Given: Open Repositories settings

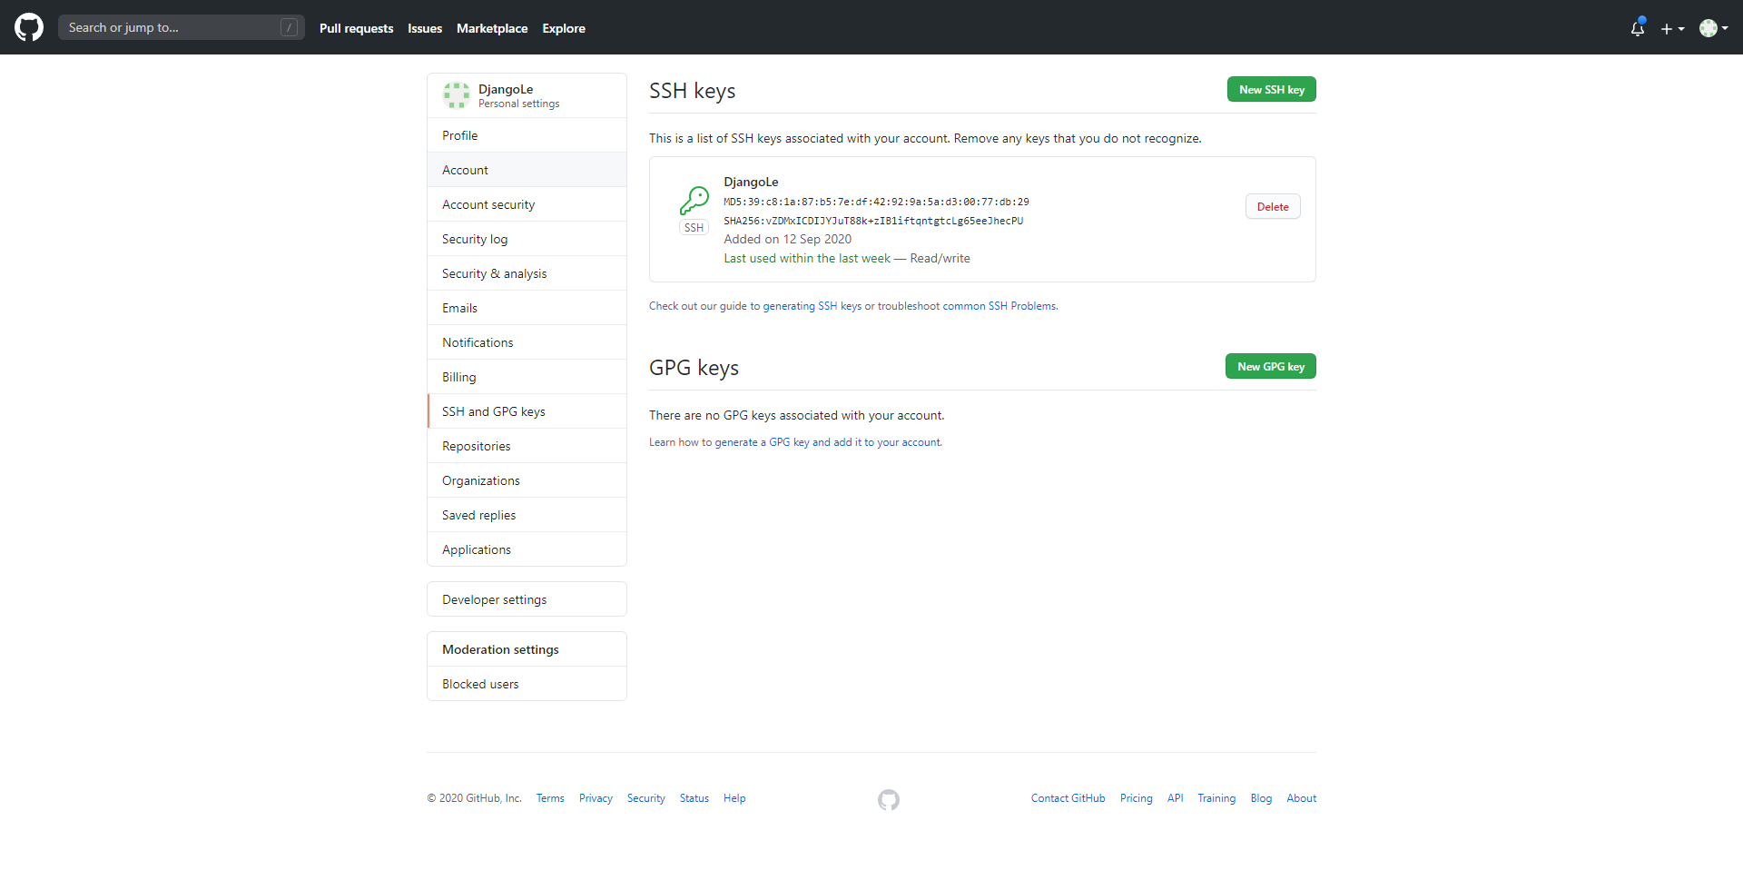Looking at the screenshot, I should 527,446.
